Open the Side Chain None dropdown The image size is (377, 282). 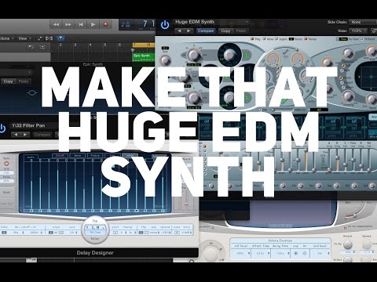(x=363, y=22)
